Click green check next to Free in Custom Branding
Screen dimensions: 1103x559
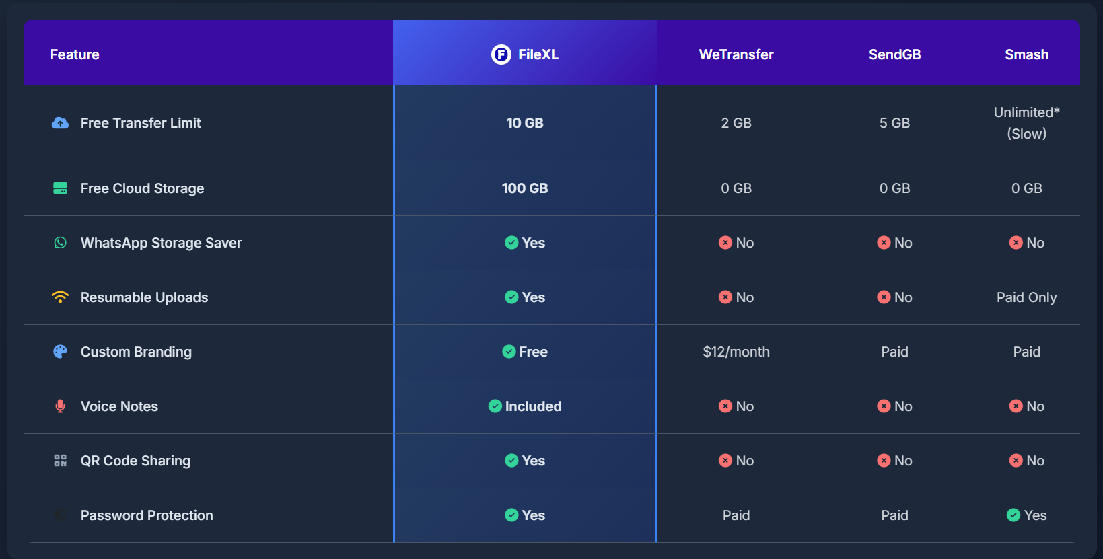tap(509, 352)
